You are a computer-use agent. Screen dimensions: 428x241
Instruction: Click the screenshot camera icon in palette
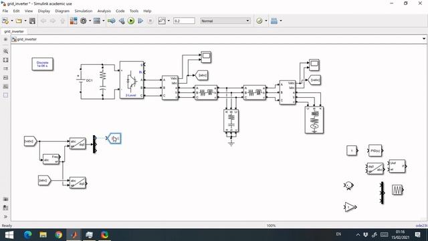pos(5,199)
